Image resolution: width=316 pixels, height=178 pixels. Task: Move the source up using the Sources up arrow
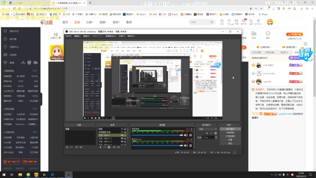[114, 147]
